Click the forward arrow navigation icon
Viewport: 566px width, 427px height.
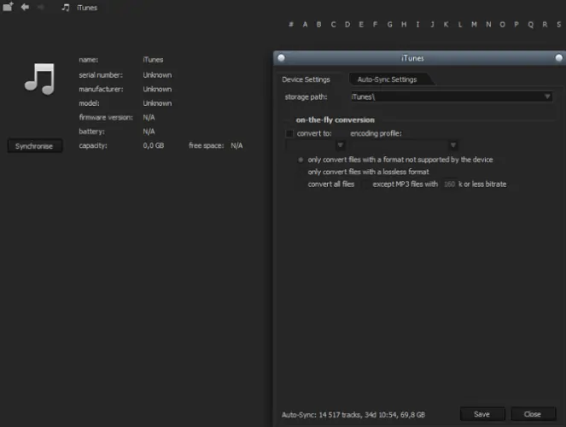pos(41,7)
